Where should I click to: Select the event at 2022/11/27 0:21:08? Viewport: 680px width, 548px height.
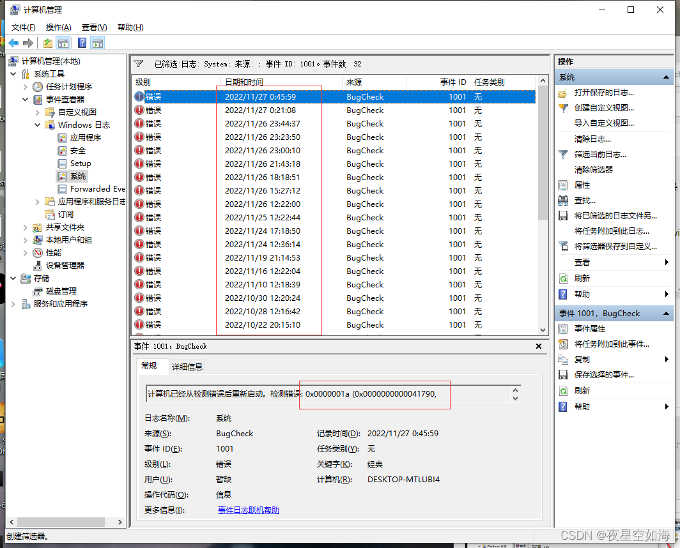[x=334, y=110]
